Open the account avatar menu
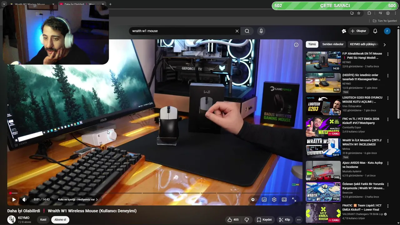The width and height of the screenshot is (400, 225). tap(387, 31)
